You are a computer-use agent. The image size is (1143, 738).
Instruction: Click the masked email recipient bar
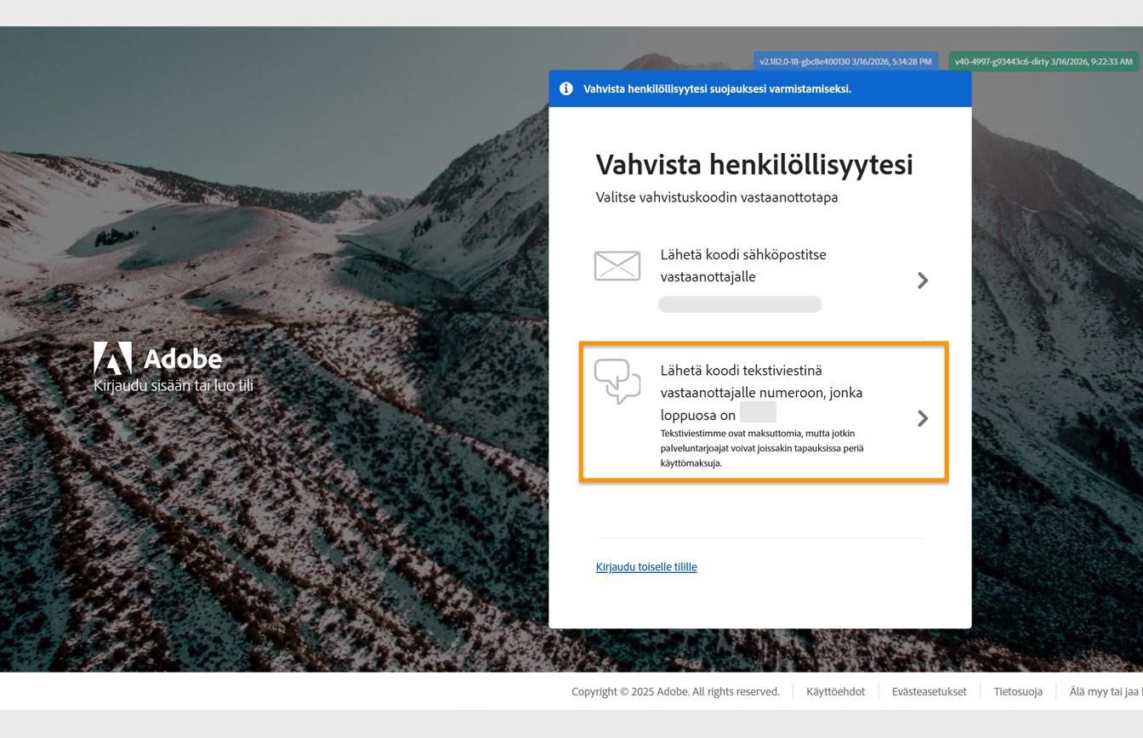[739, 304]
